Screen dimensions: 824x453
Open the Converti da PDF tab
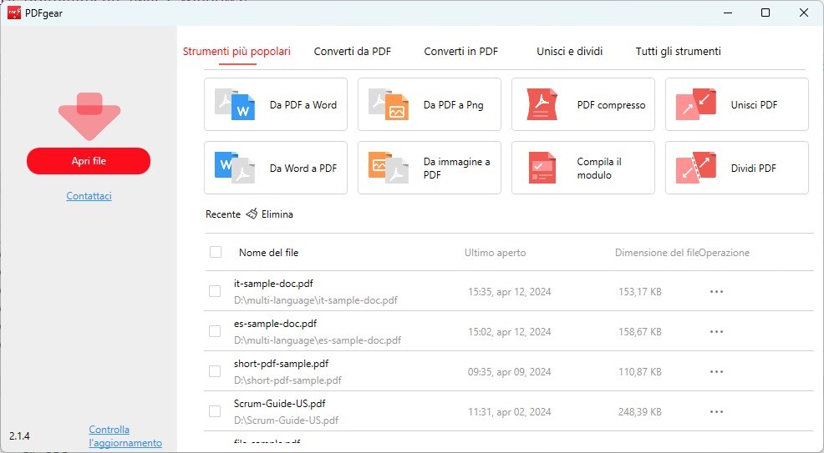[352, 52]
